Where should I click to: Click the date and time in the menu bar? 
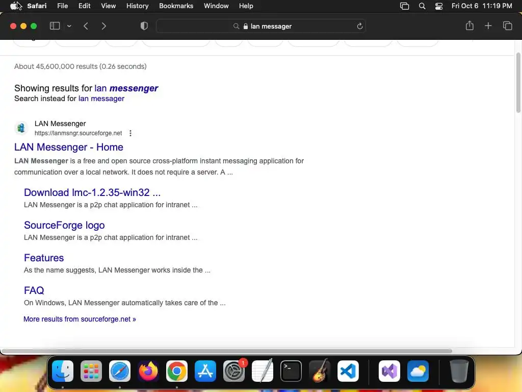point(481,6)
